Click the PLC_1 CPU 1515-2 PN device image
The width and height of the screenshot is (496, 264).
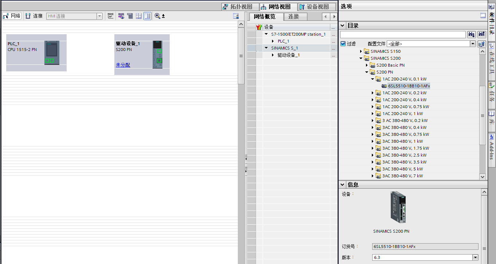pos(52,53)
